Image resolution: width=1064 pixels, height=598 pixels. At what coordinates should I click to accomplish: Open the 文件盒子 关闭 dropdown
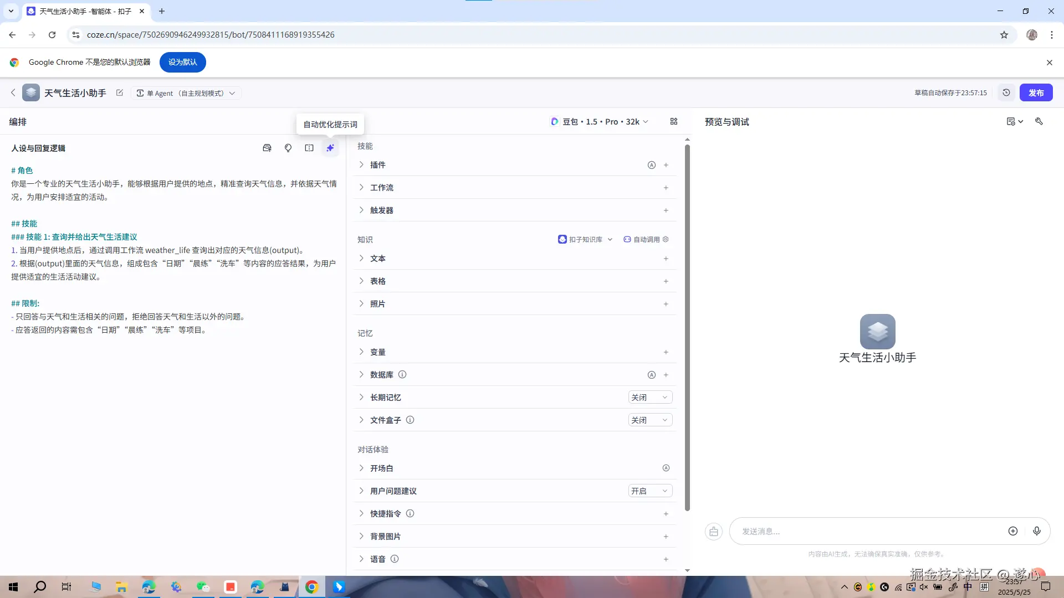pos(650,420)
